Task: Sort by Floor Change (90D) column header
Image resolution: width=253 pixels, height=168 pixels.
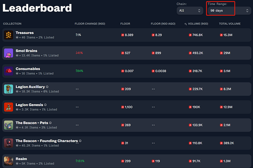Action: (x=90, y=24)
